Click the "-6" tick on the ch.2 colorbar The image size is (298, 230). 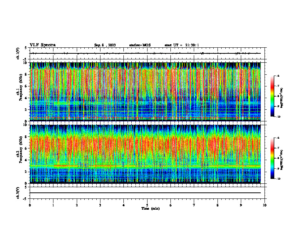[278, 138]
